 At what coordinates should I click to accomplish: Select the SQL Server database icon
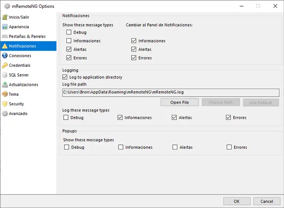(x=5, y=75)
